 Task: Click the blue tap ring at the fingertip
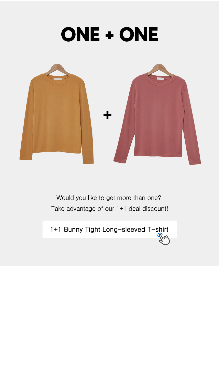(x=160, y=235)
